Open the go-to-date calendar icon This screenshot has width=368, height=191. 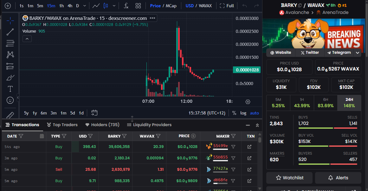94,113
